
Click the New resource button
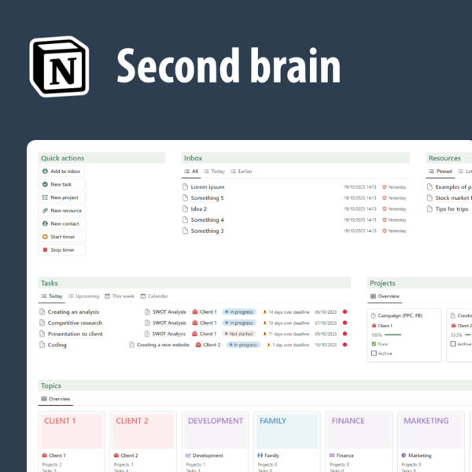(62, 210)
